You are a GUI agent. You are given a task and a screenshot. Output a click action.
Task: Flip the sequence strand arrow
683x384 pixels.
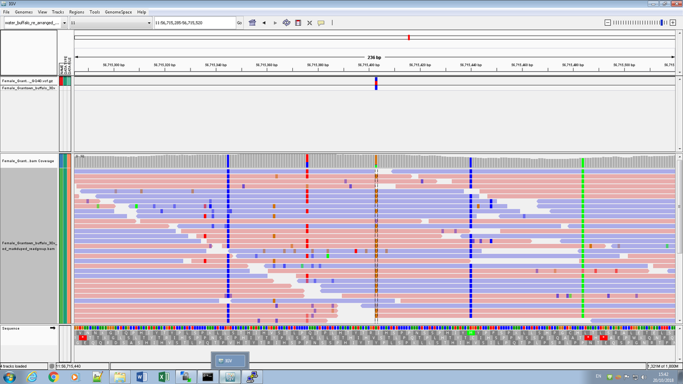tap(53, 329)
